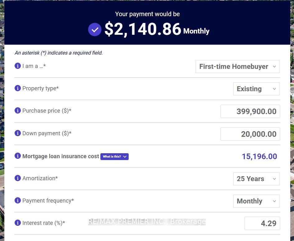Click Mortgage loan insurance cost info icon

click(x=18, y=156)
